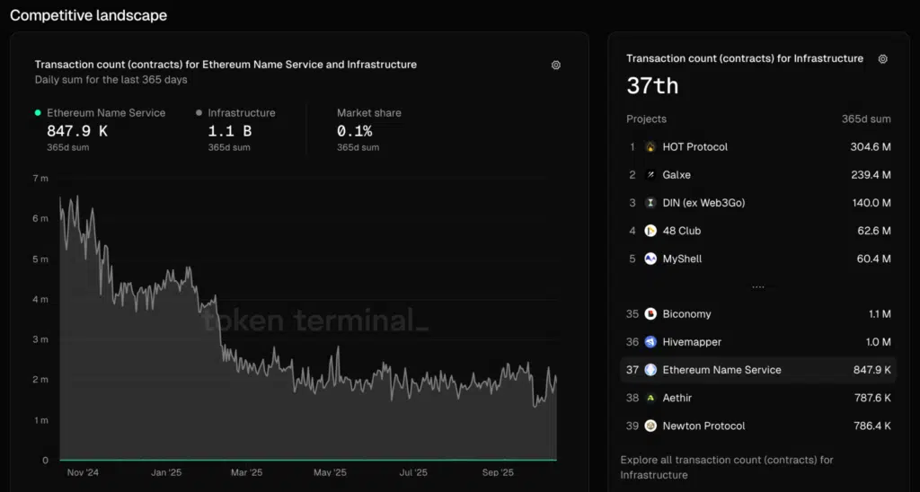Click the May '25 x-axis label
Image resolution: width=920 pixels, height=492 pixels.
pos(330,472)
